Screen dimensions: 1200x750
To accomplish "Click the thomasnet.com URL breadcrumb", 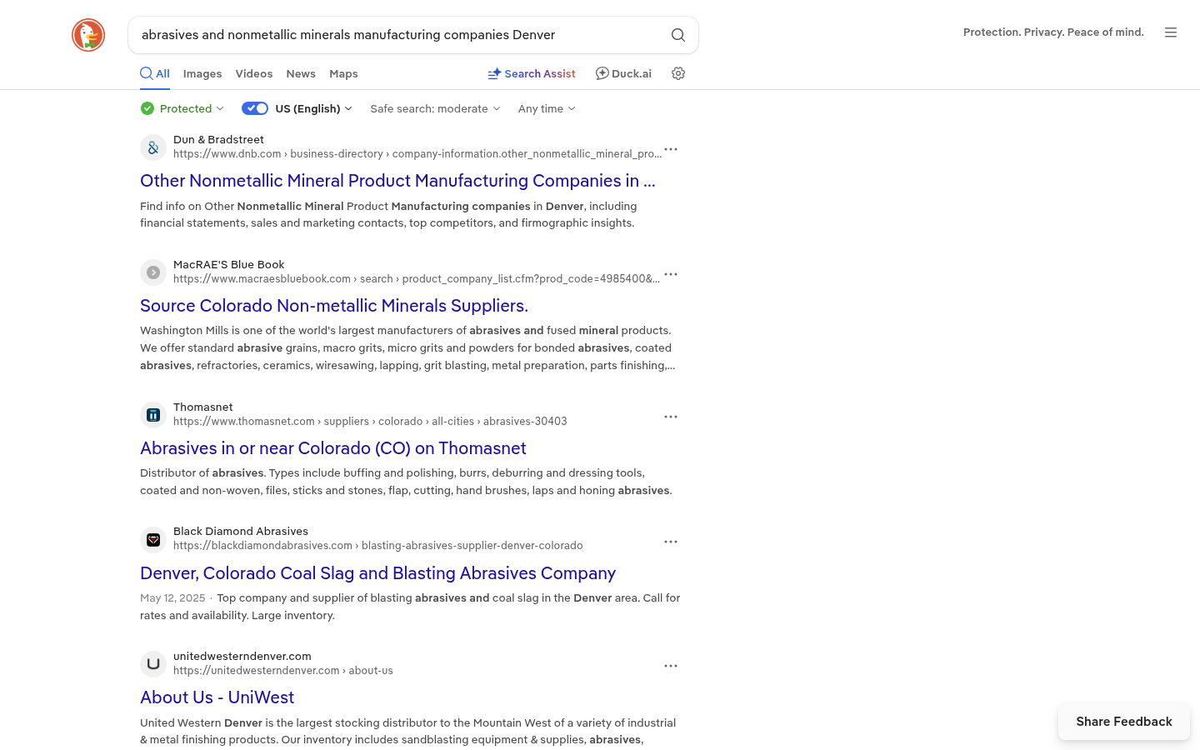I will [370, 422].
